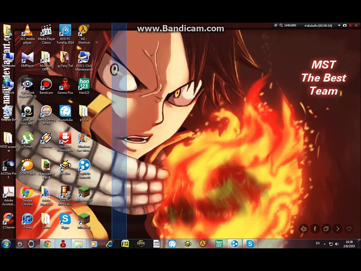Open Bandicam desktop shortcut
The image size is (361, 271).
click(46, 86)
